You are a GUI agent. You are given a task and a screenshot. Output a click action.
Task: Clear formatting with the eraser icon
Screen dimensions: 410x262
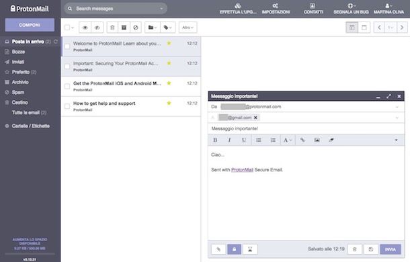tap(331, 140)
